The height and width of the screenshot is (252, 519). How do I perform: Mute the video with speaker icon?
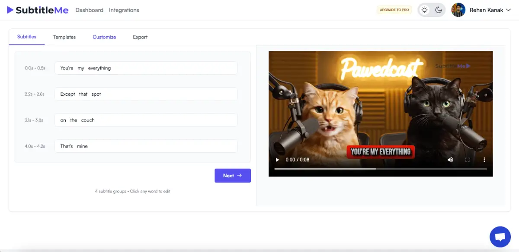450,160
